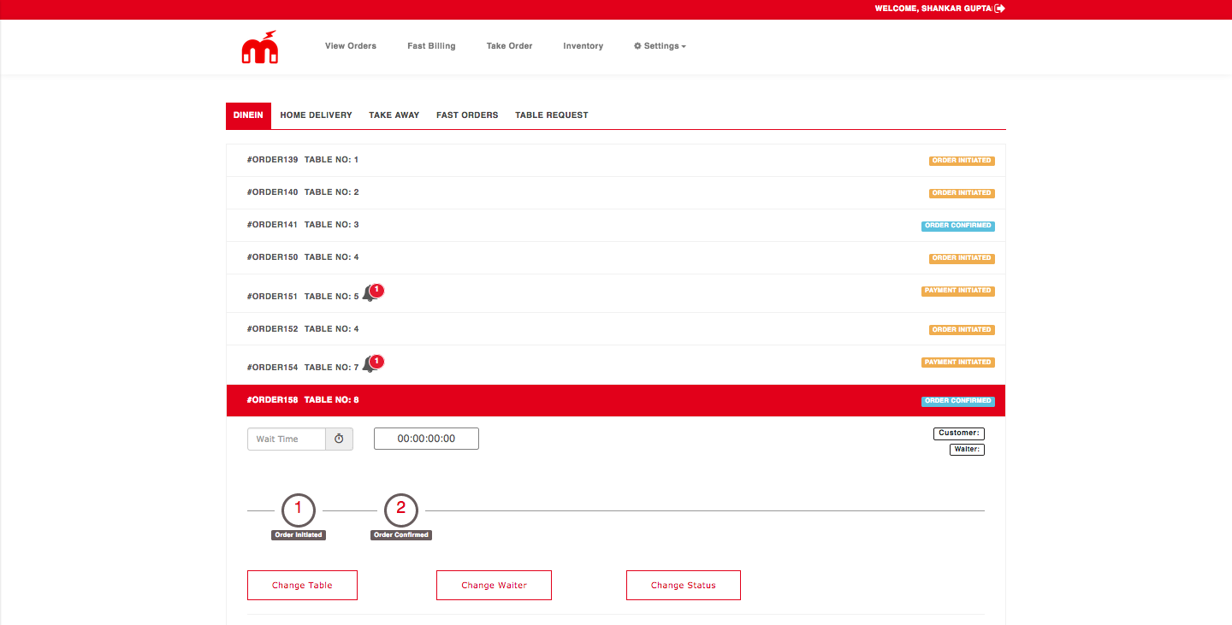Click Payment Initiated badge on order 154

(958, 363)
